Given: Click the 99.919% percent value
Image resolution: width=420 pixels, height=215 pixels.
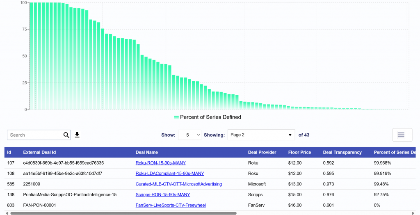Looking at the screenshot, I should tap(382, 174).
